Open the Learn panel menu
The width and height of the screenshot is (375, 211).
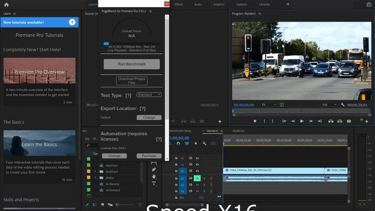pyautogui.click(x=15, y=14)
